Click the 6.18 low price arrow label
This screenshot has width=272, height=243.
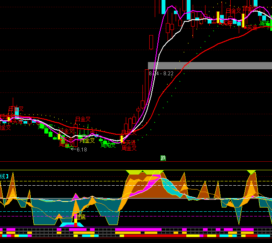pyautogui.click(x=79, y=150)
